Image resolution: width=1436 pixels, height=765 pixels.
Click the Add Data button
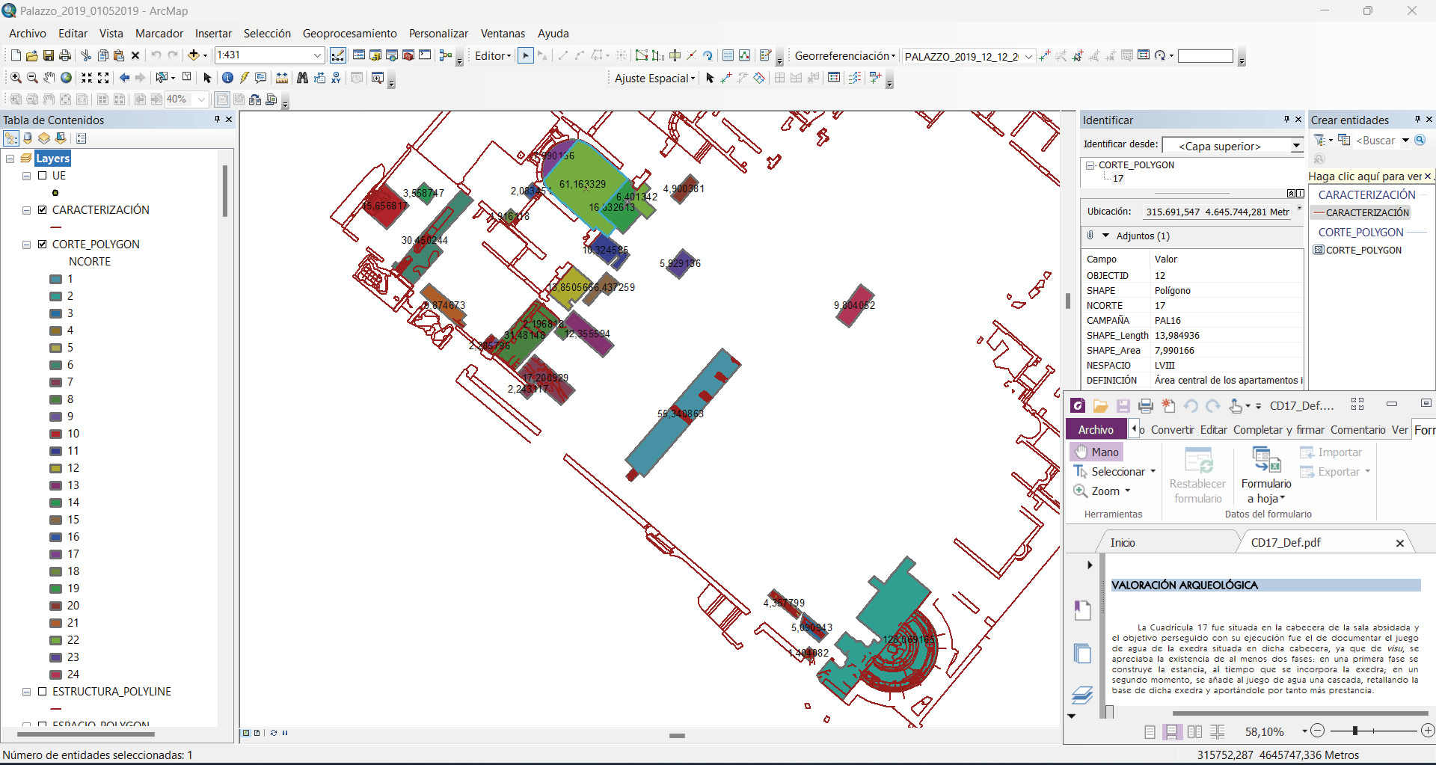[x=194, y=55]
